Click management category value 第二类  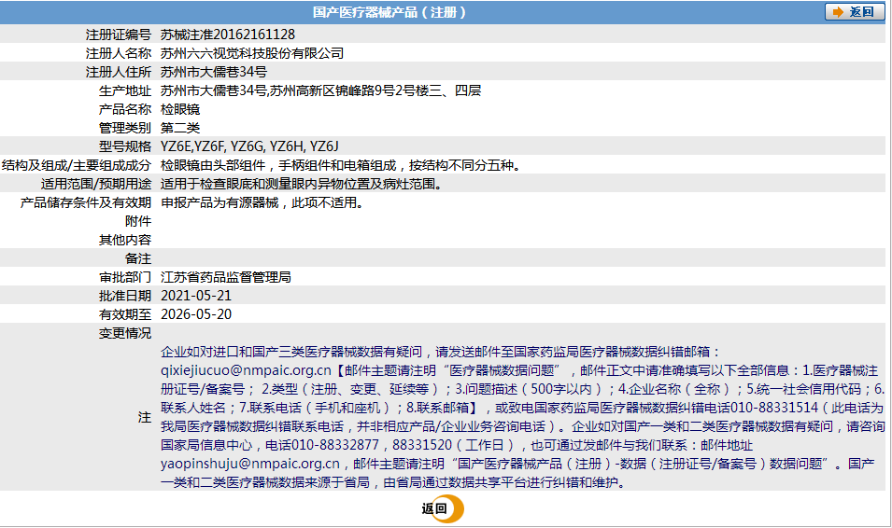pos(180,128)
